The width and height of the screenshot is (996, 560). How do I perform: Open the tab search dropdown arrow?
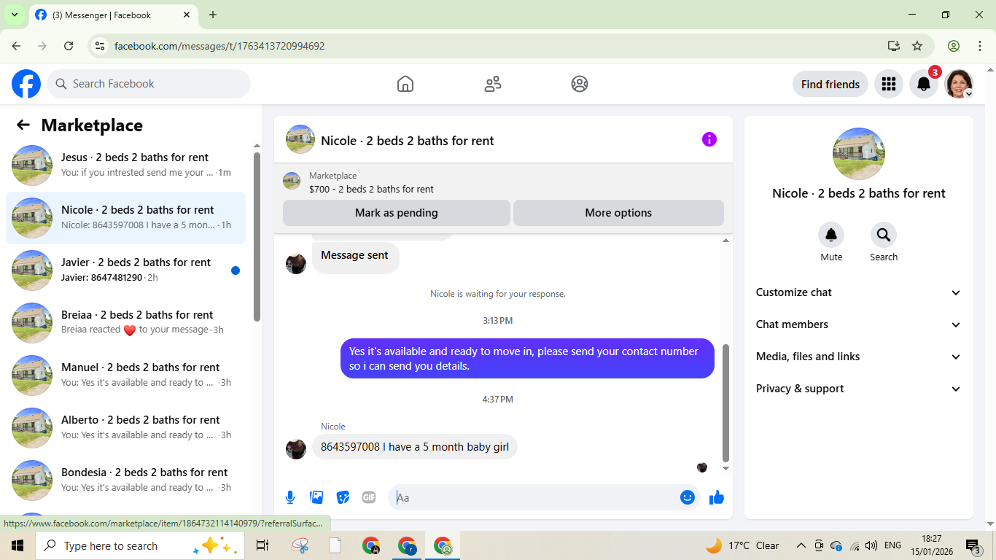coord(14,15)
